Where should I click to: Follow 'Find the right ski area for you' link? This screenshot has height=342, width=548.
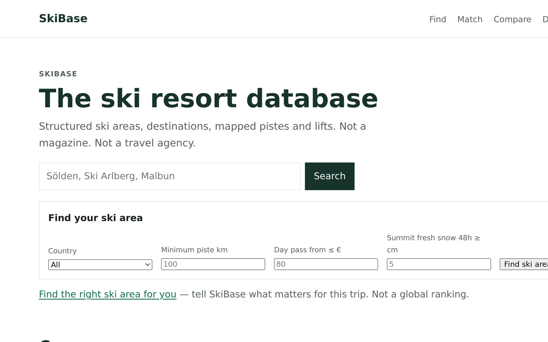(x=108, y=294)
